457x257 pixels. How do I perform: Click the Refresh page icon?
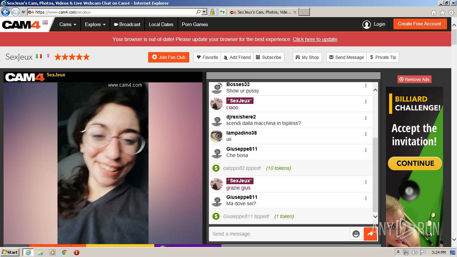222,12
